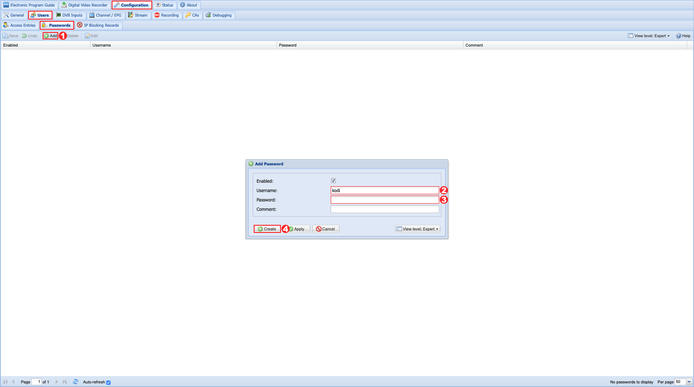
Task: Expand the Per page dropdown arrow
Action: pos(689,382)
